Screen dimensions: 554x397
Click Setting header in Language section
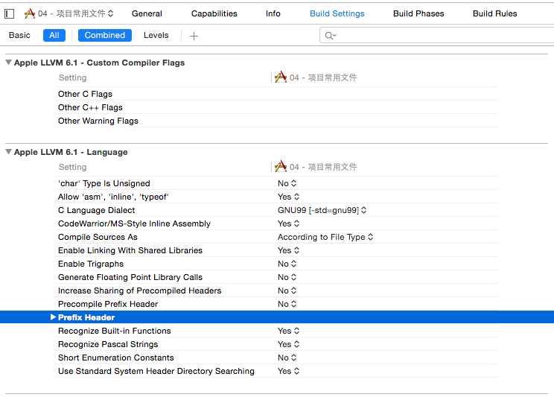click(72, 167)
